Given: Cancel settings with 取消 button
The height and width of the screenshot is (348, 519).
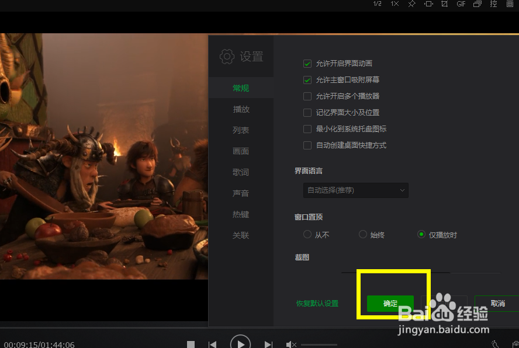Looking at the screenshot, I should point(497,304).
